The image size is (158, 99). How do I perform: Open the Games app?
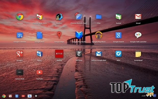tap(118, 17)
